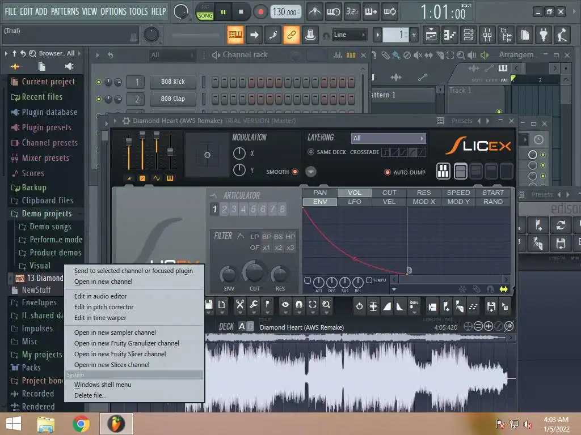This screenshot has width=581, height=435.
Task: Toggle AUTO-DUMP LED in Slicex
Action: [x=387, y=172]
